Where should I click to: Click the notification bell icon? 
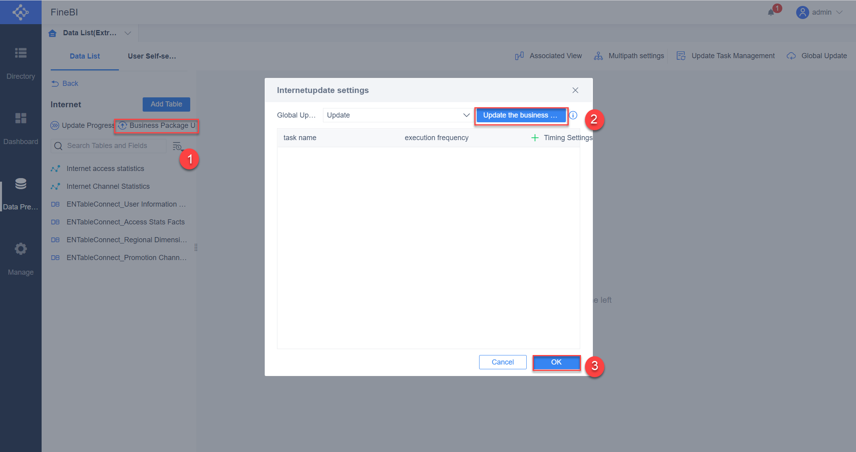(x=771, y=12)
